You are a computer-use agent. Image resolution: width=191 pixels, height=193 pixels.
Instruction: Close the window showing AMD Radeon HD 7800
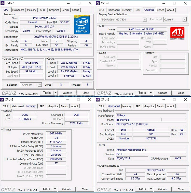186,3
